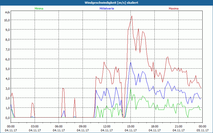Click the '7,0' y-axis value
The width and height of the screenshot is (213, 133).
pos(7,49)
